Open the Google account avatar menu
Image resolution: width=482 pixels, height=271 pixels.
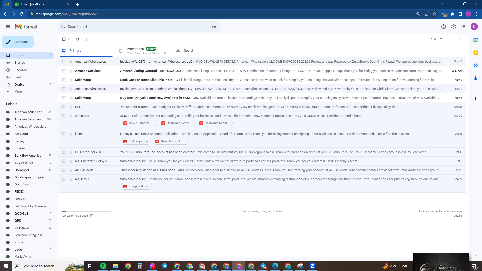[x=474, y=27]
